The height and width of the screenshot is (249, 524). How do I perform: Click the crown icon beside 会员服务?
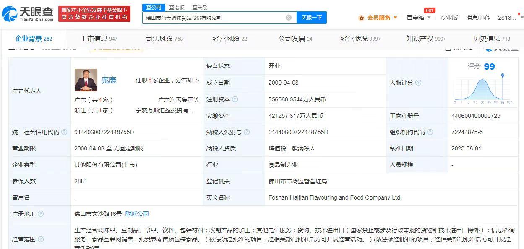(361, 18)
